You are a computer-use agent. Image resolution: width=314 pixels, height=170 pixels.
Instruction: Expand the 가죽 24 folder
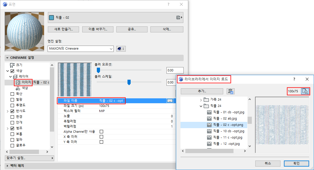point(201,100)
